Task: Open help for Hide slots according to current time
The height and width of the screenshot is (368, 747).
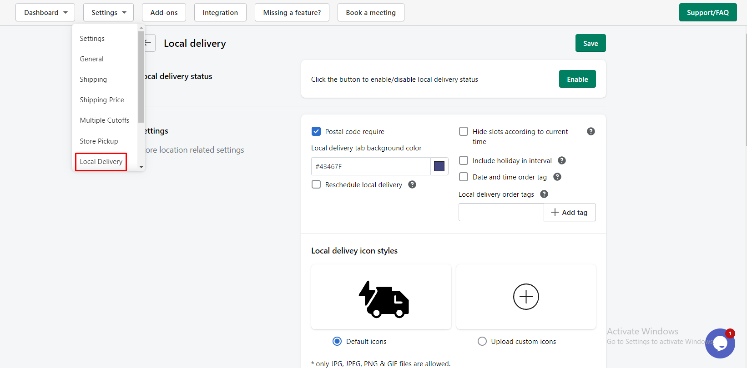Action: 591,131
